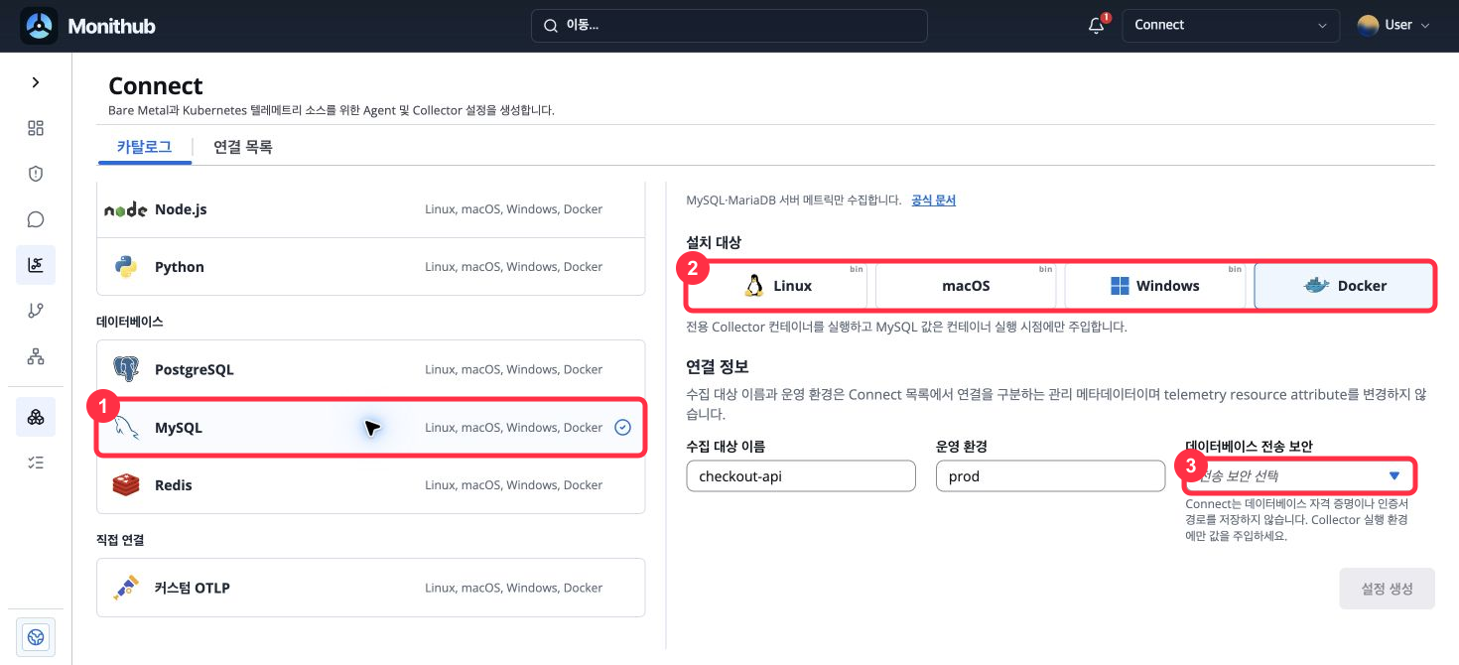Open the notification bell
The image size is (1459, 665).
(1097, 26)
